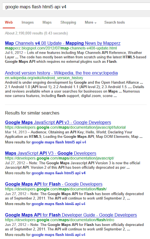Click the search query input field
This screenshot has width=150, height=239.
click(76, 7)
